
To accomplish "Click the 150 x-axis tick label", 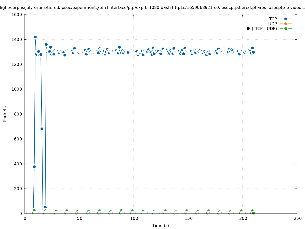I will 188,219.
